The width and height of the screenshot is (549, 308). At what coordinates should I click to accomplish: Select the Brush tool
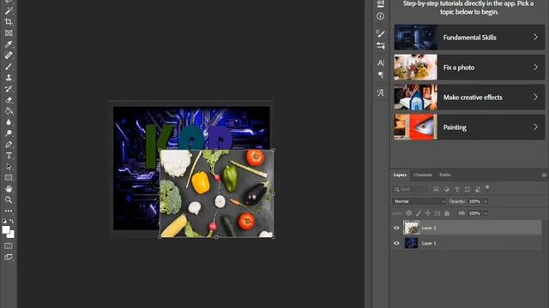pos(9,67)
